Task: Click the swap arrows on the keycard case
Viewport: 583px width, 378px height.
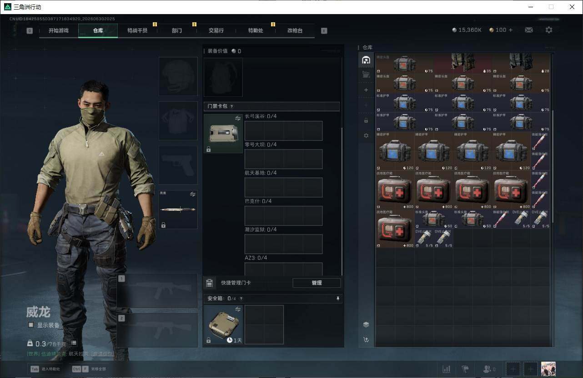Action: pyautogui.click(x=237, y=118)
